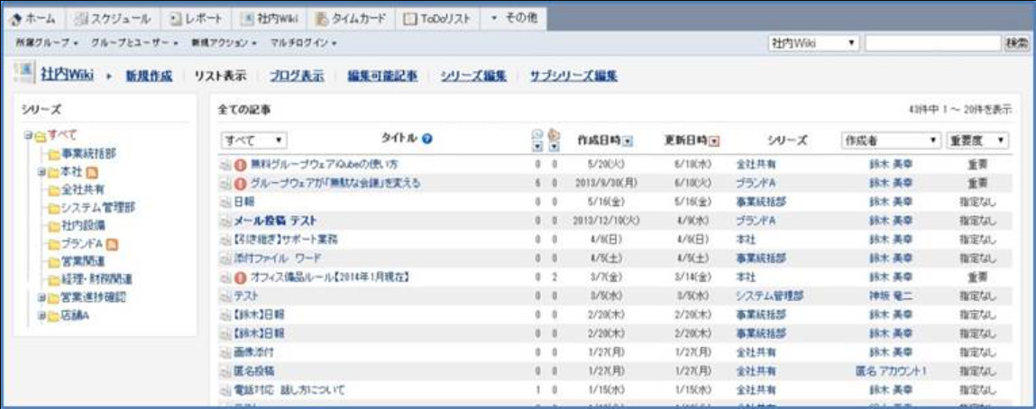Open the グループとユーザー dropdown menu

134,43
